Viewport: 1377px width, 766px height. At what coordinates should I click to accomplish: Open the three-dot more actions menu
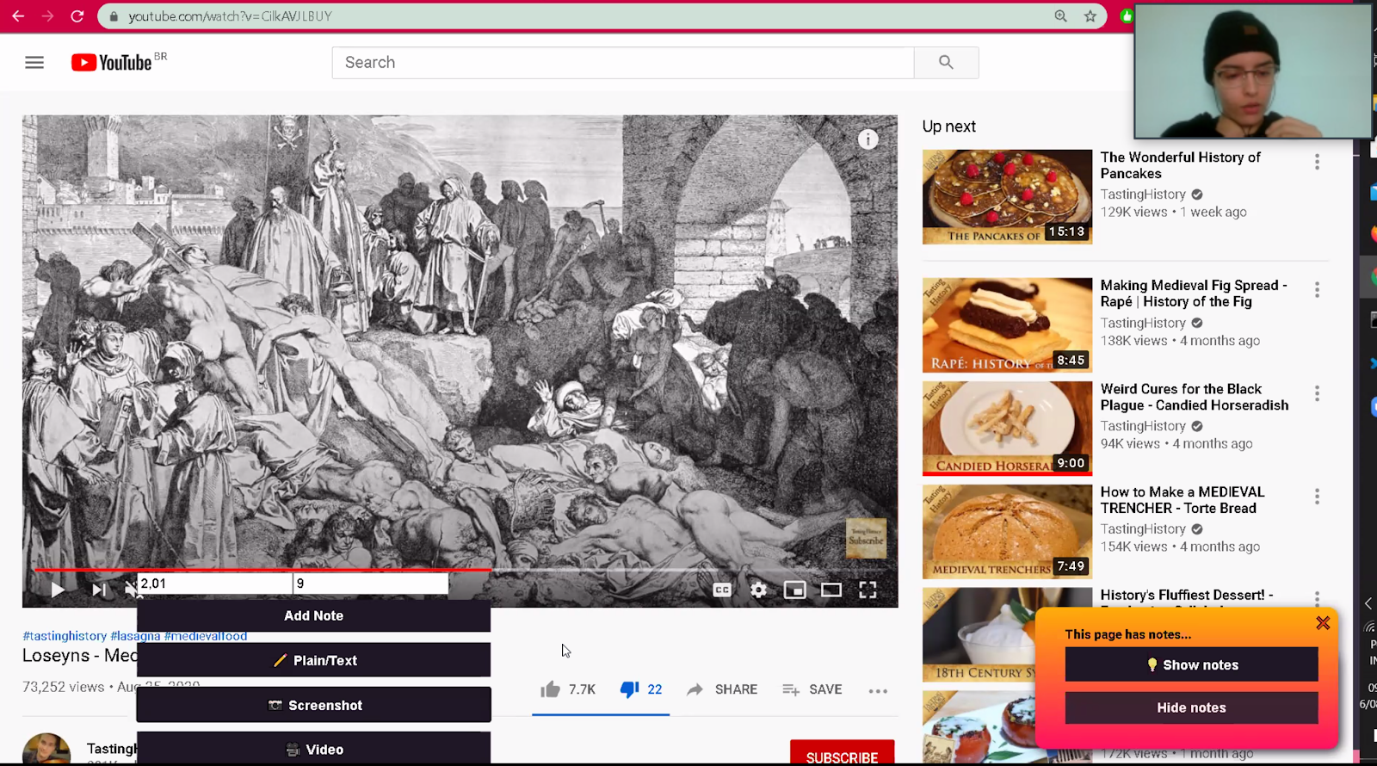click(x=878, y=690)
